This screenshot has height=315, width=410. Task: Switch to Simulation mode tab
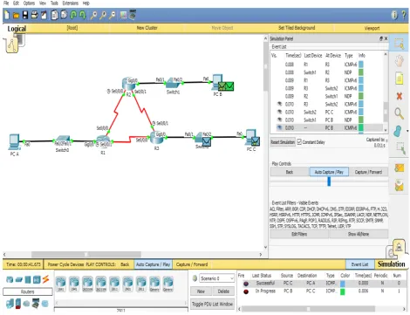coord(392,264)
